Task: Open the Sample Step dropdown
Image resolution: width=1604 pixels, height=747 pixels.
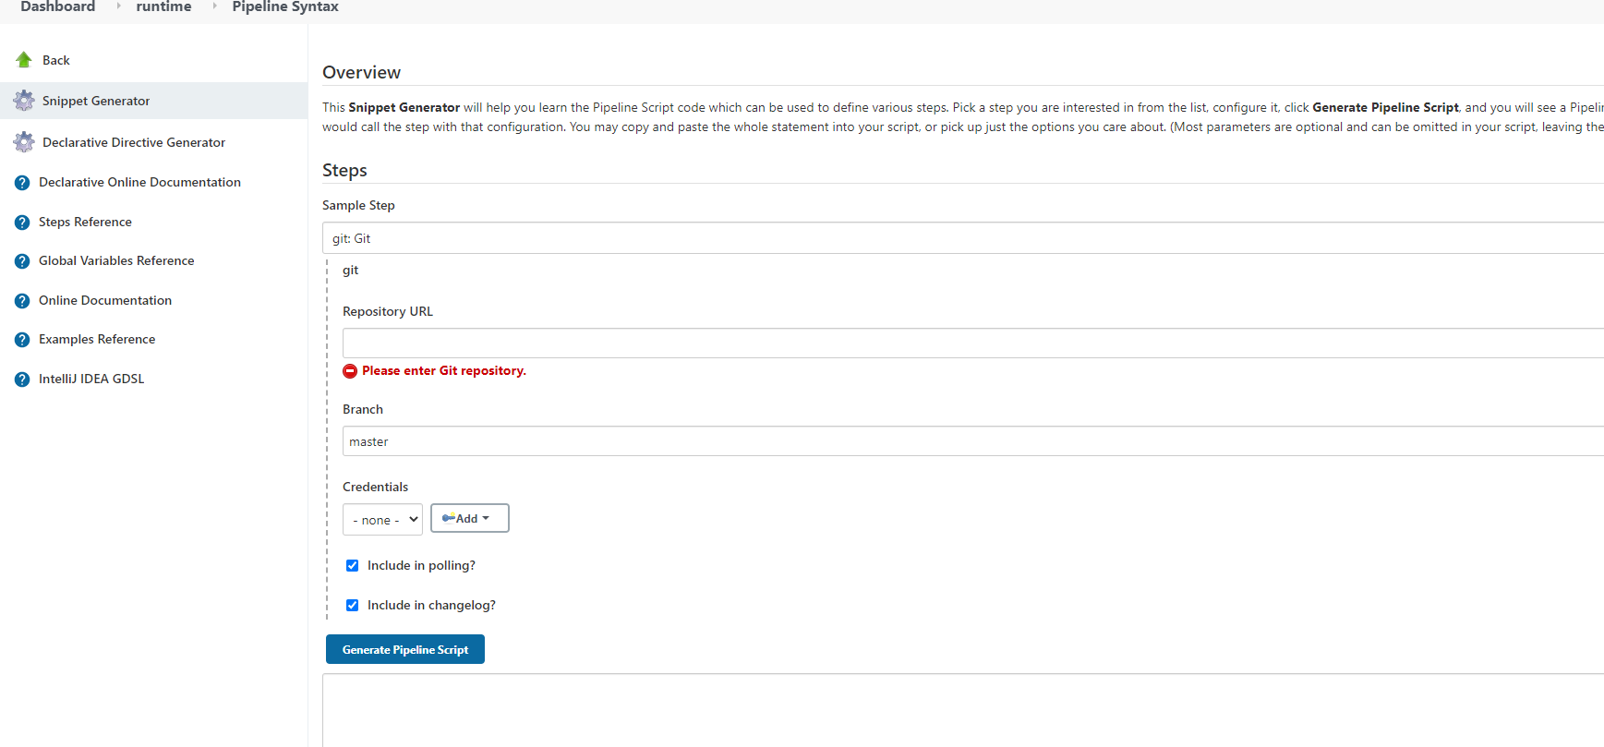Action: [x=960, y=238]
